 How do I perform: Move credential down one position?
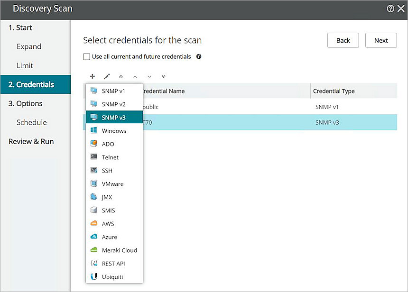coord(149,76)
